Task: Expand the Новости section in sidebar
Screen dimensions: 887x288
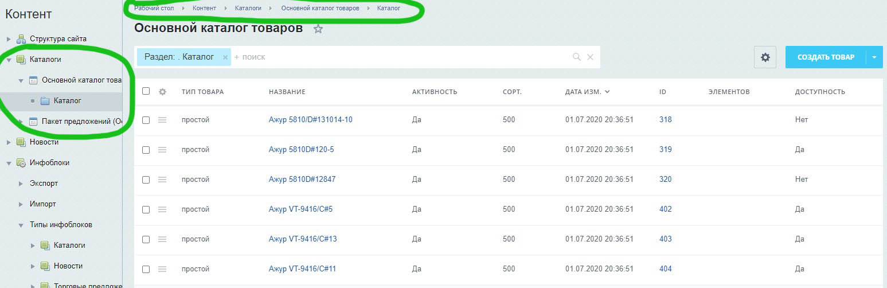Action: click(9, 142)
